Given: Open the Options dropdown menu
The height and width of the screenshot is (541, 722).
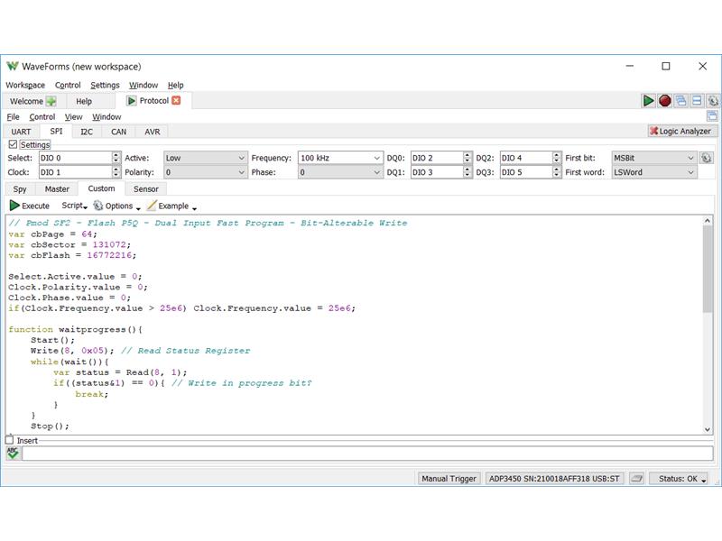Looking at the screenshot, I should [117, 206].
